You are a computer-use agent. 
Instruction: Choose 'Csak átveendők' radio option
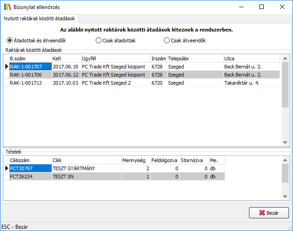[x=168, y=41]
